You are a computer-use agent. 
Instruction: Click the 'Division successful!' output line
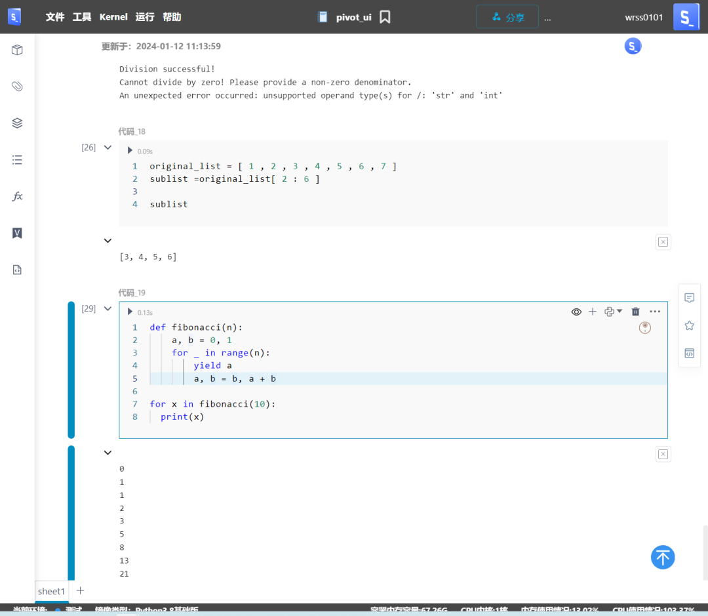click(167, 69)
